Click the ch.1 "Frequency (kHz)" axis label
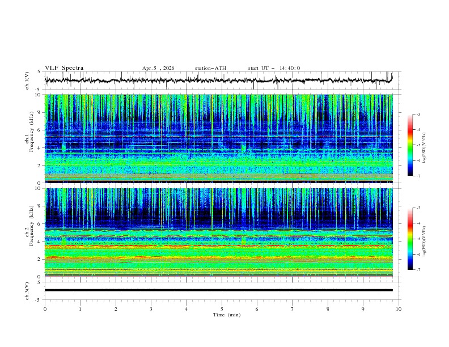This screenshot has width=449, height=347. click(x=32, y=132)
